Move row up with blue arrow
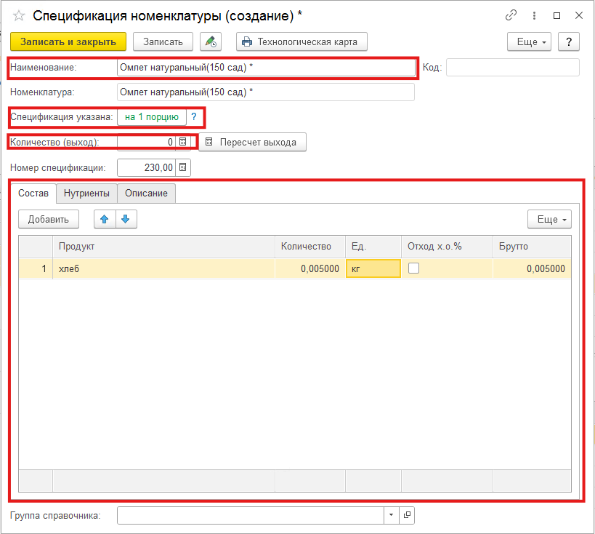 click(x=105, y=219)
